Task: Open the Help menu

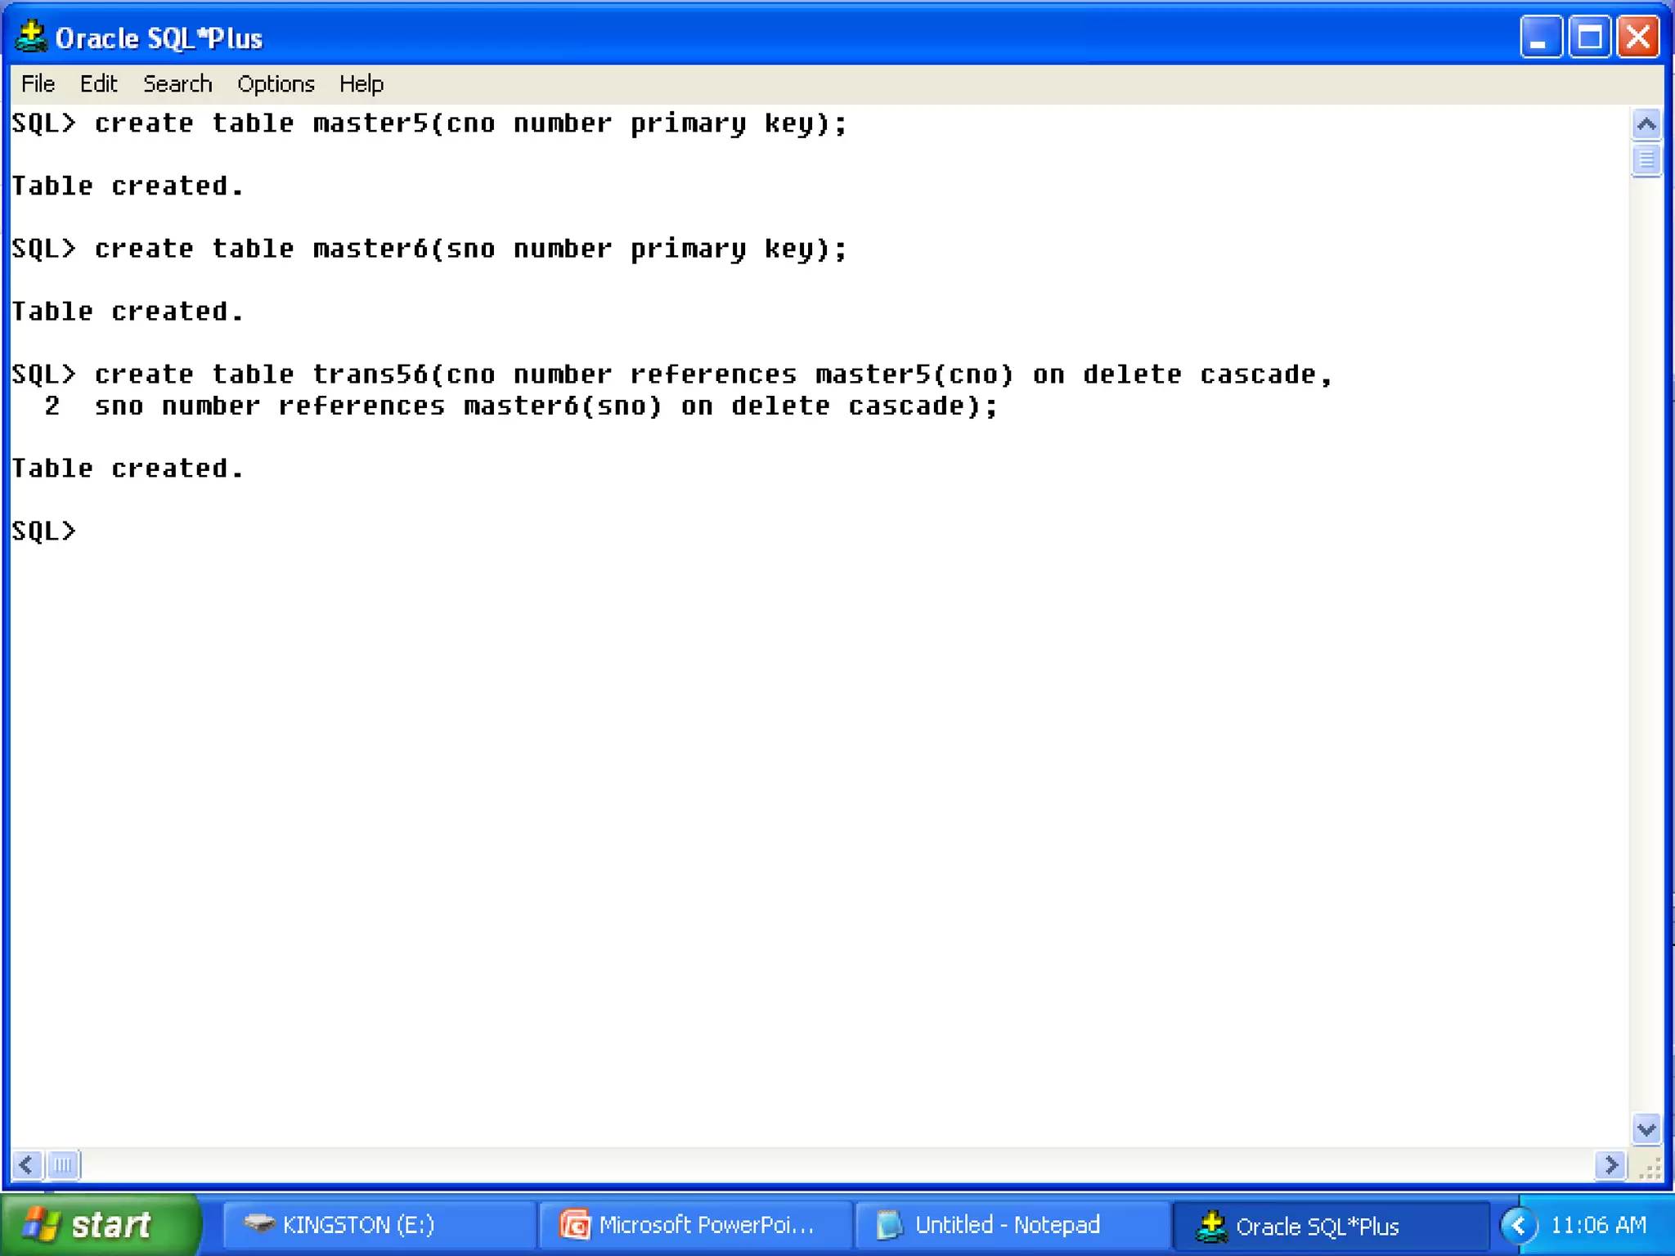Action: (361, 83)
